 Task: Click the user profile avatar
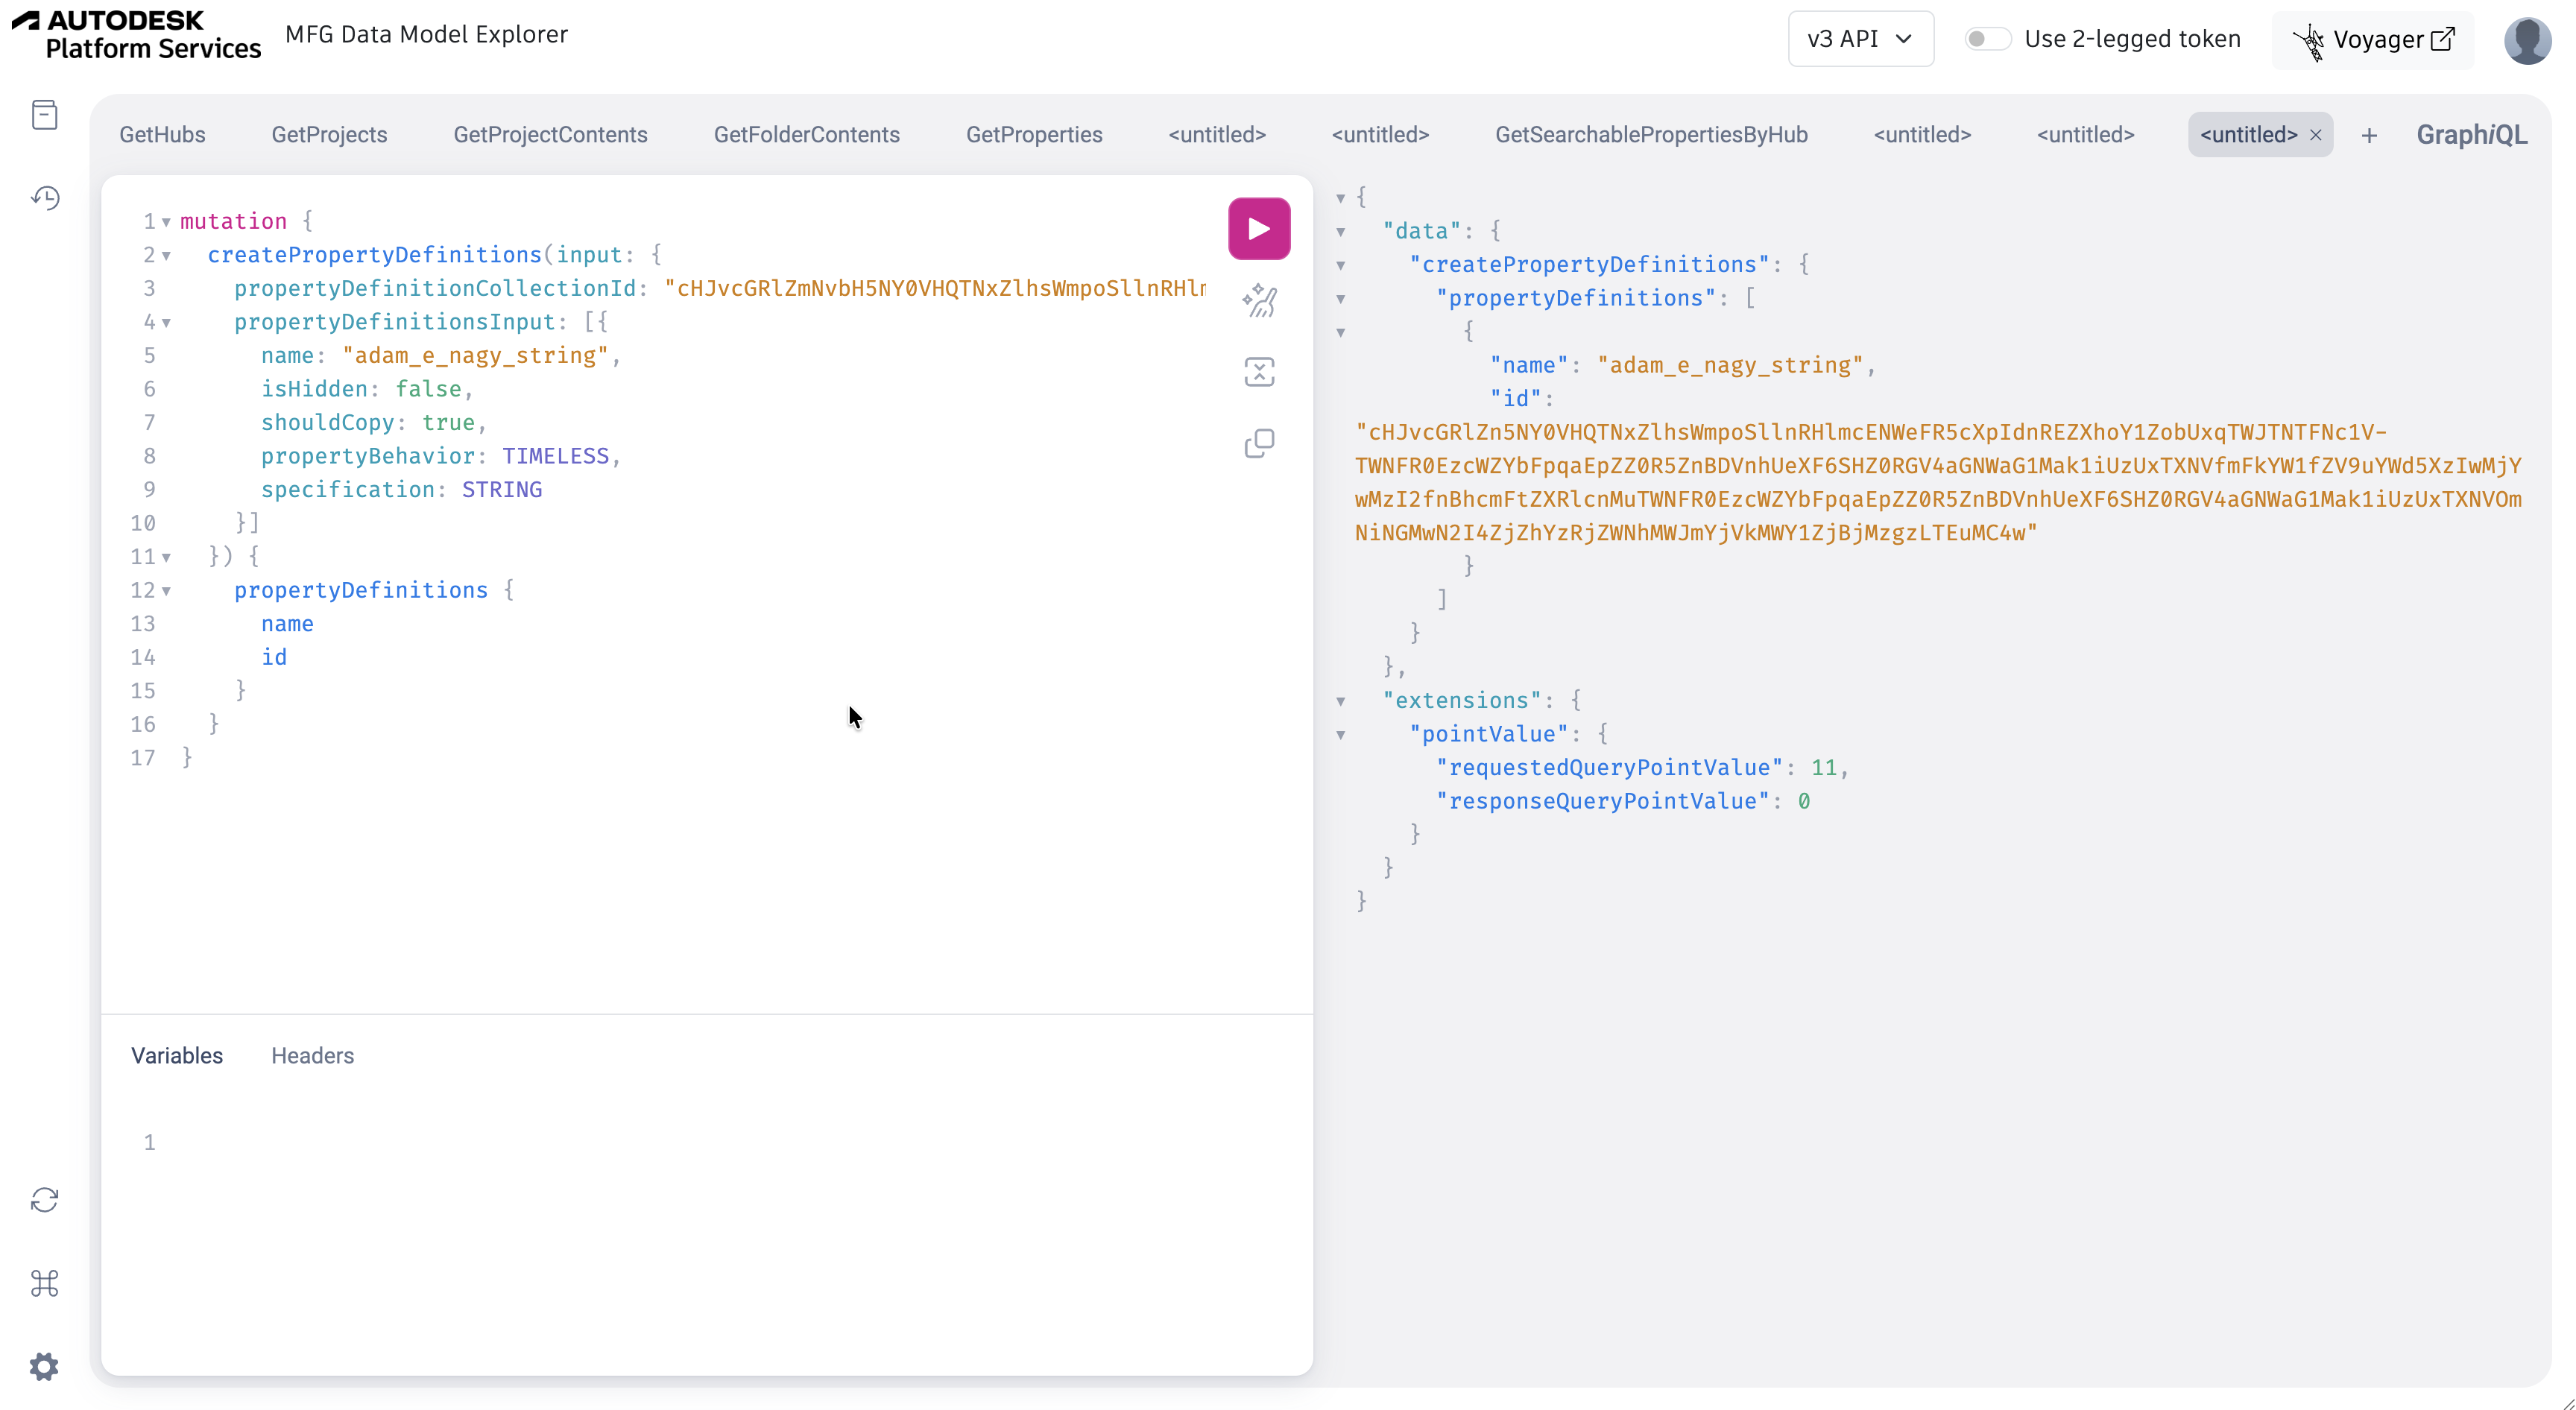click(2527, 40)
